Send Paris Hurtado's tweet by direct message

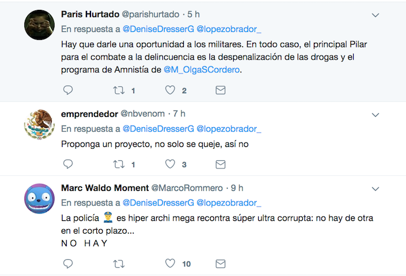tap(220, 90)
